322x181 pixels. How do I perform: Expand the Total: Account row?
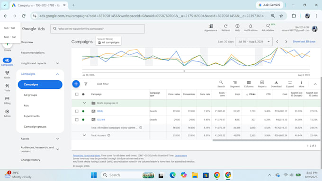tap(84, 135)
